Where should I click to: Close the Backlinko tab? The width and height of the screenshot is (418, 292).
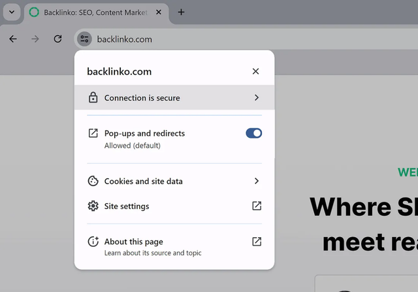click(159, 12)
